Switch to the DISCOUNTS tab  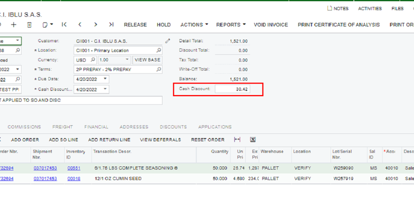pyautogui.click(x=173, y=127)
